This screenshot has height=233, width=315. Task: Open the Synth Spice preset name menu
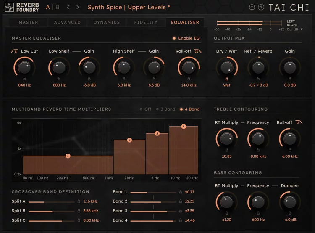click(x=129, y=7)
